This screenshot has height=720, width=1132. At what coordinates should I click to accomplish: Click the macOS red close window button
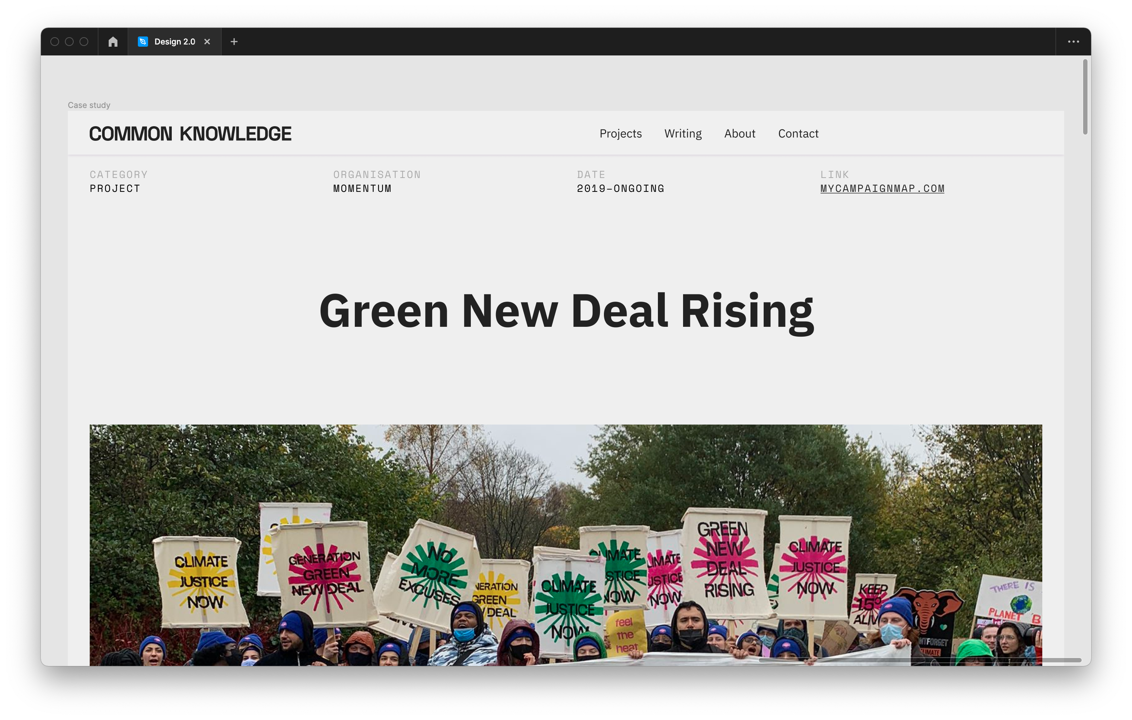click(55, 42)
